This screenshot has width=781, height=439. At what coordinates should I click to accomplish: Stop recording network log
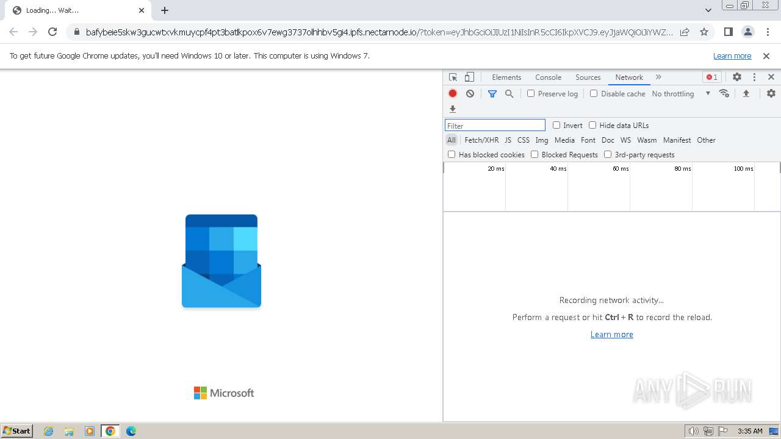[x=453, y=93]
